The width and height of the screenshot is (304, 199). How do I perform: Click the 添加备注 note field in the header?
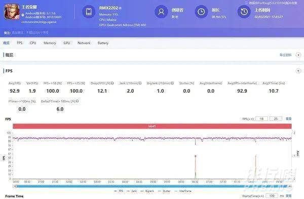[30, 33]
